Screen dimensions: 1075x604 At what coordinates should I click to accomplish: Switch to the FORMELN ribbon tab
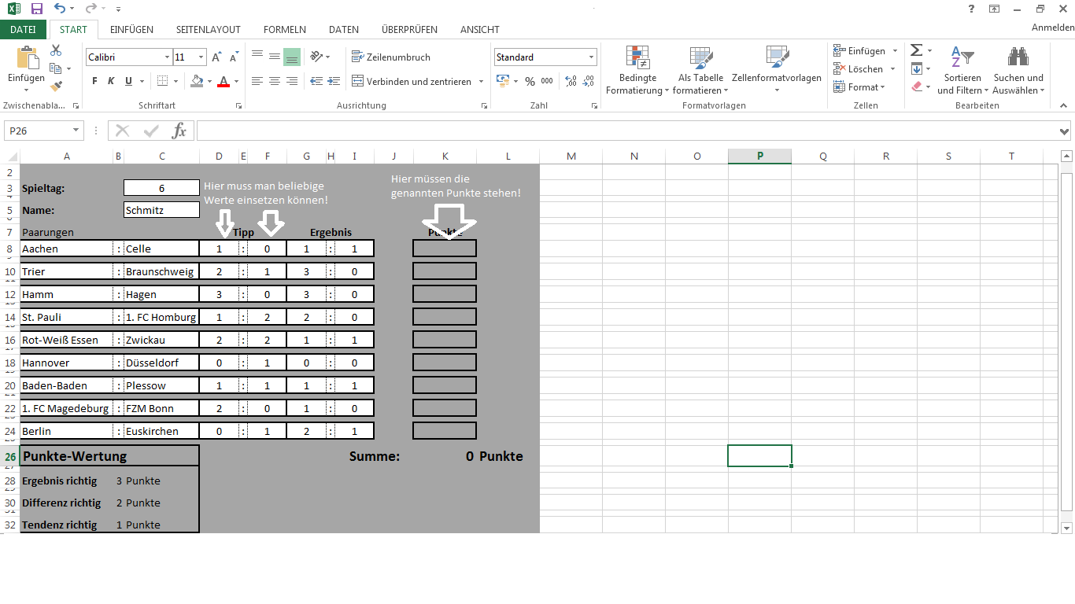tap(284, 29)
